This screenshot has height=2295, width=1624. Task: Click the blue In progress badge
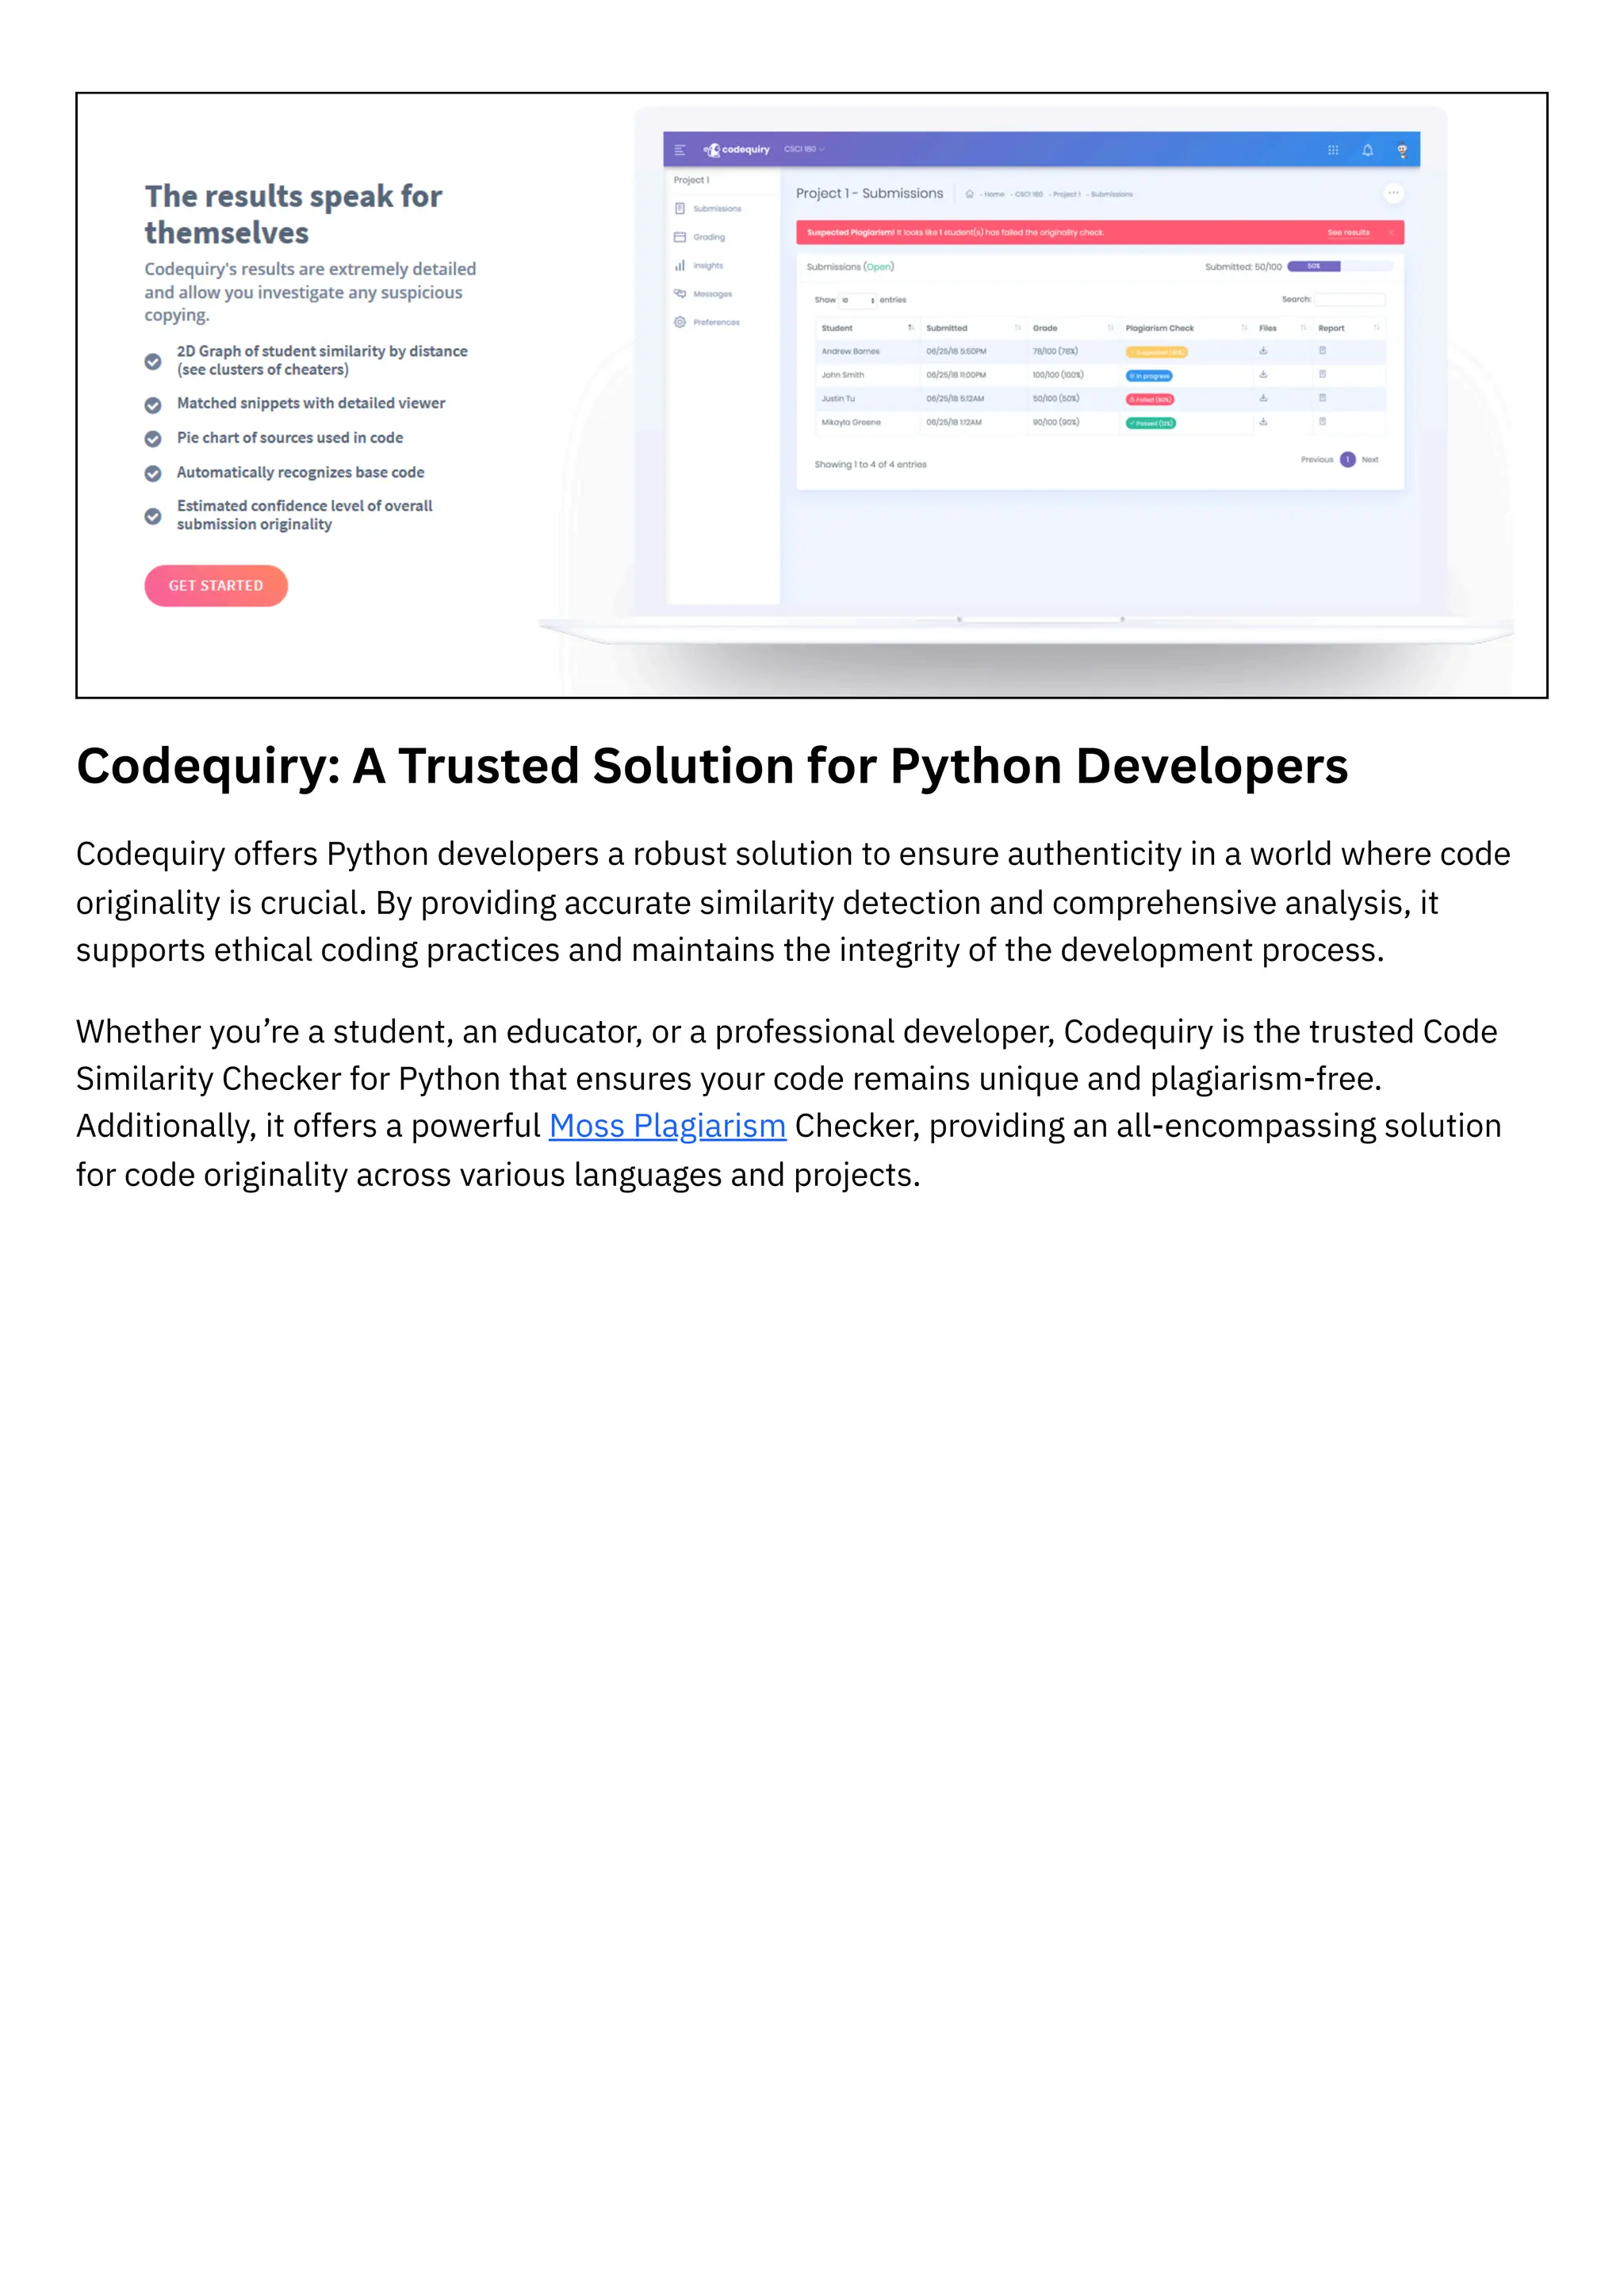[1149, 376]
